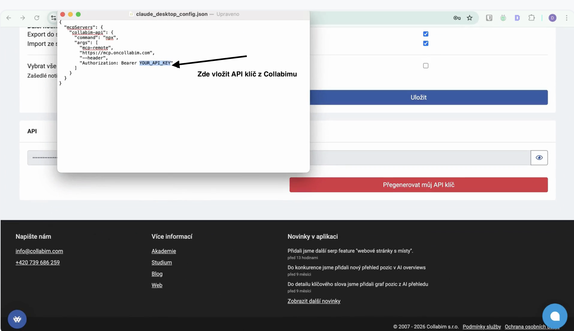Click the browser back arrow
The height and width of the screenshot is (331, 574).
(x=9, y=18)
